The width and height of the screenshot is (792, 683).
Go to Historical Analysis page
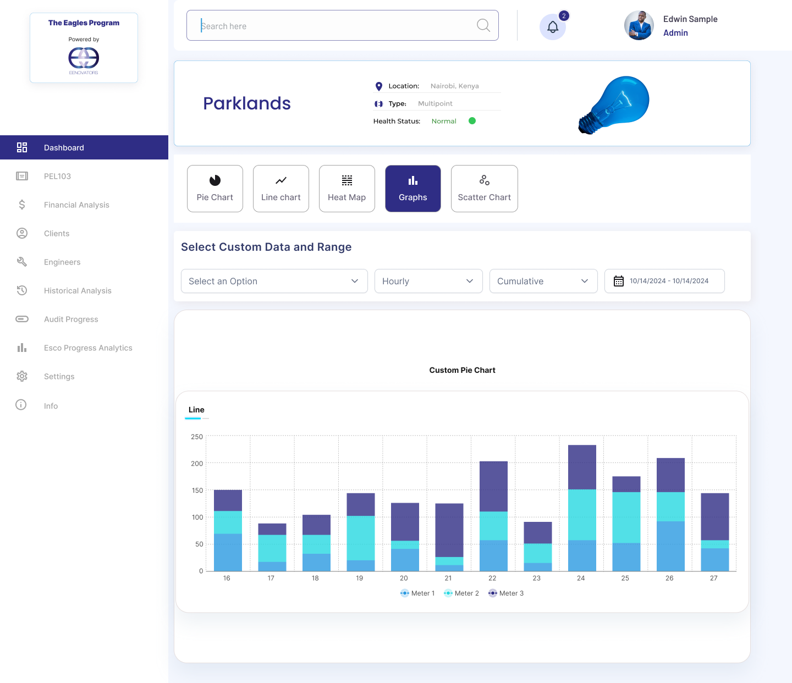78,290
